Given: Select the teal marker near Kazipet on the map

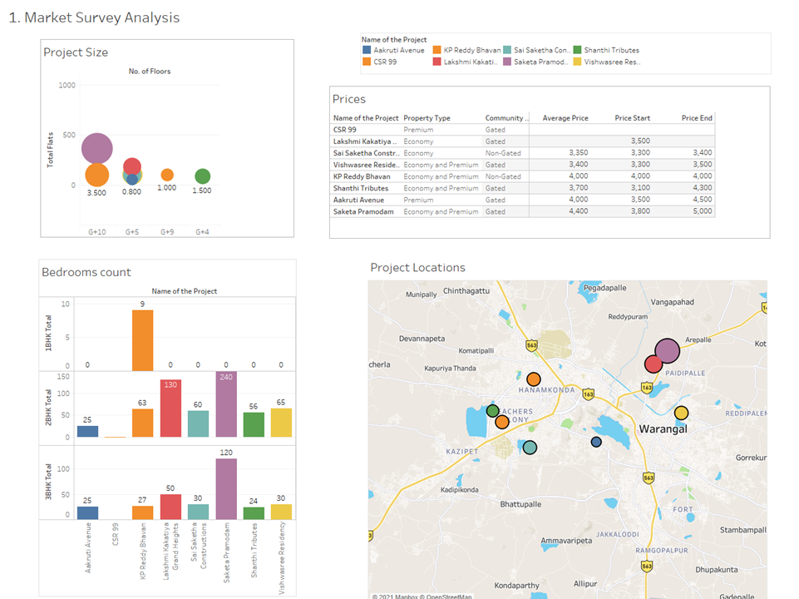Looking at the screenshot, I should point(529,447).
